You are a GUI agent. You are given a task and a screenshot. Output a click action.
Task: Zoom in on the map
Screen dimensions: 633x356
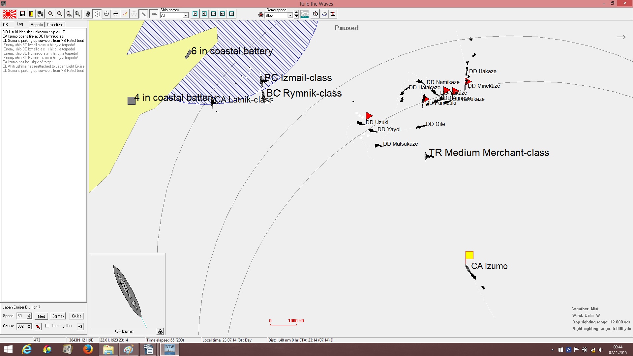pyautogui.click(x=50, y=14)
